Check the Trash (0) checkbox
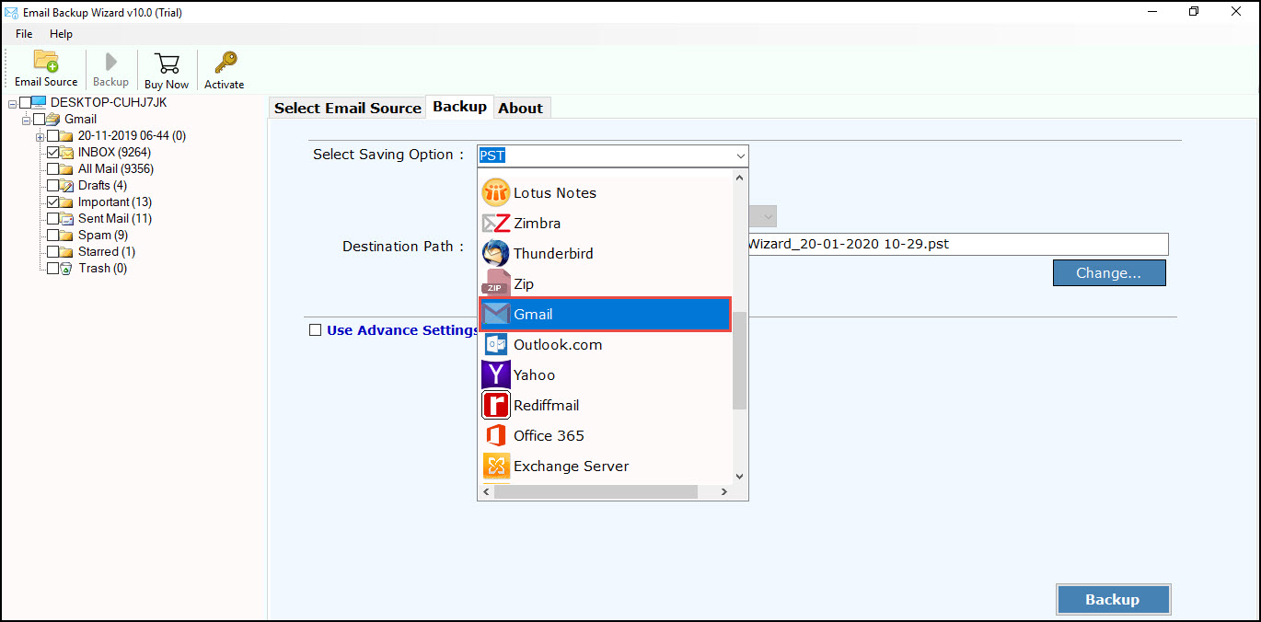 coord(52,268)
